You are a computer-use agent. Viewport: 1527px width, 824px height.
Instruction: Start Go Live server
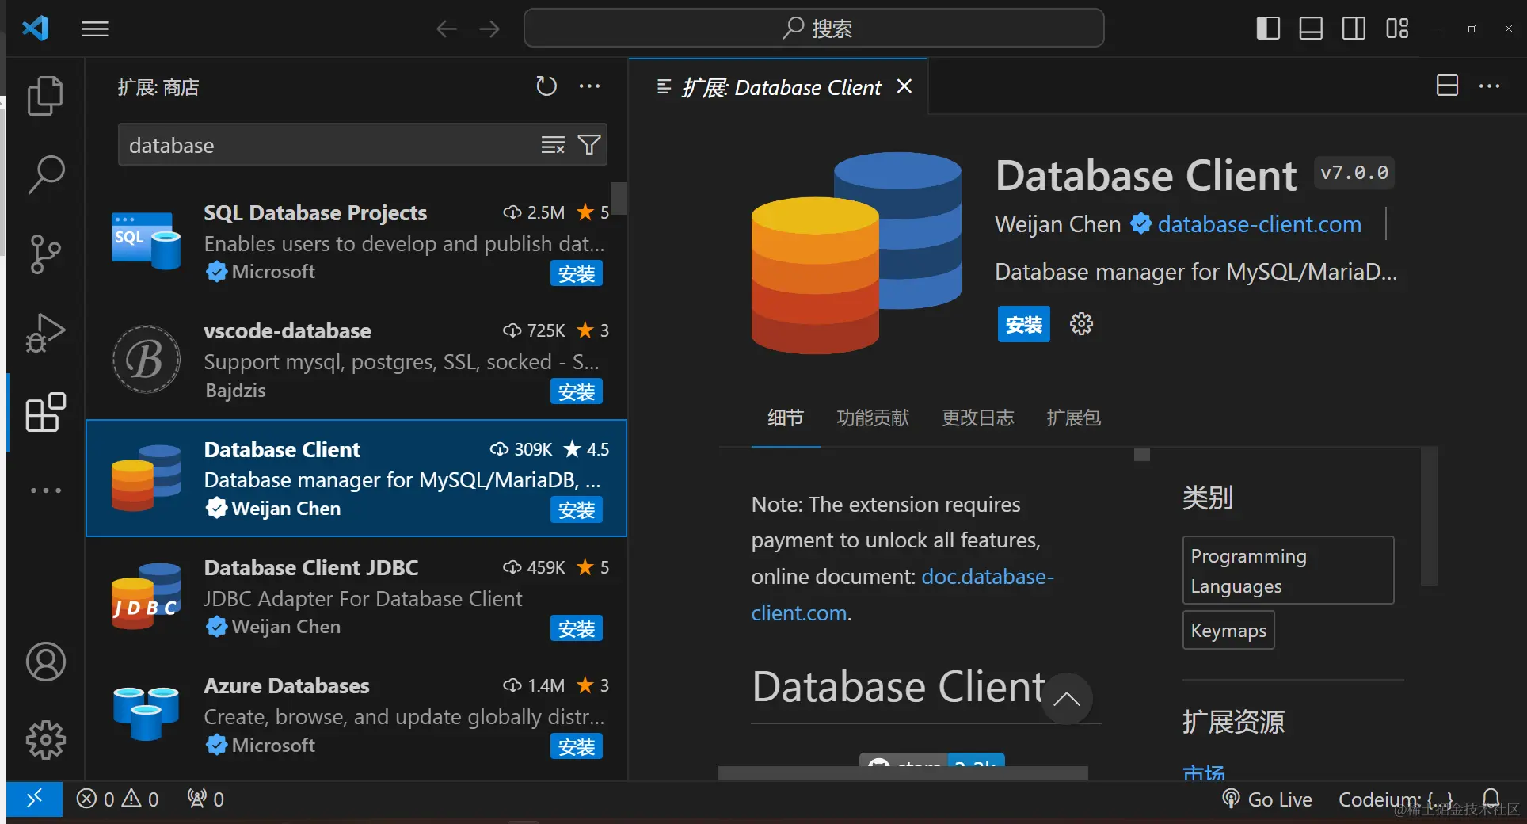[1266, 799]
